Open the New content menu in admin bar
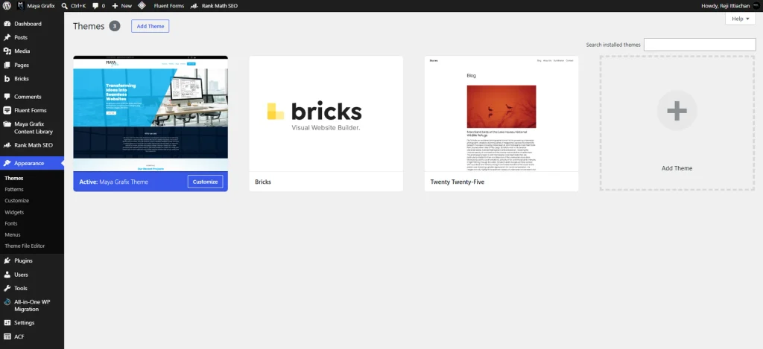 pos(121,6)
